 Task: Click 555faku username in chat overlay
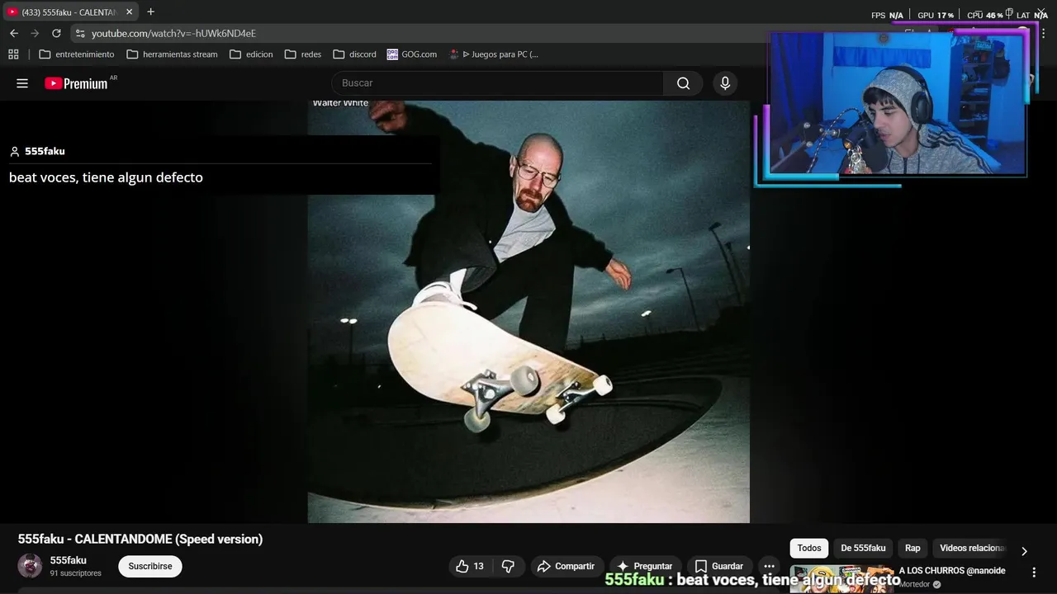point(45,151)
